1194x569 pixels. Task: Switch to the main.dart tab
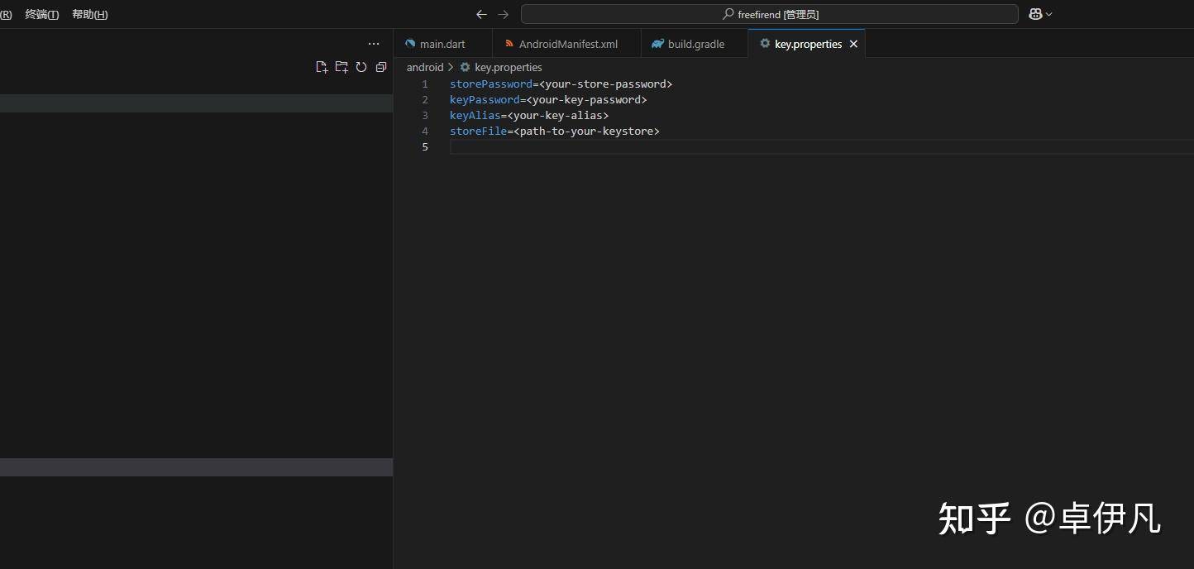point(442,44)
